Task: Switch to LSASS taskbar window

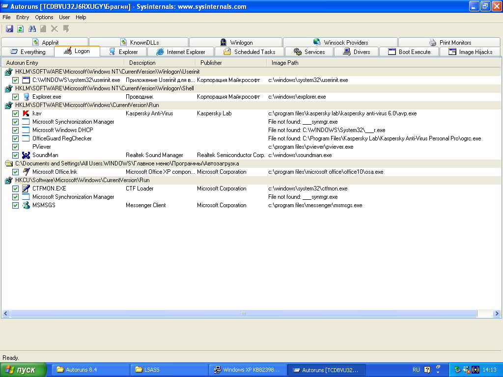Action: coord(169,370)
